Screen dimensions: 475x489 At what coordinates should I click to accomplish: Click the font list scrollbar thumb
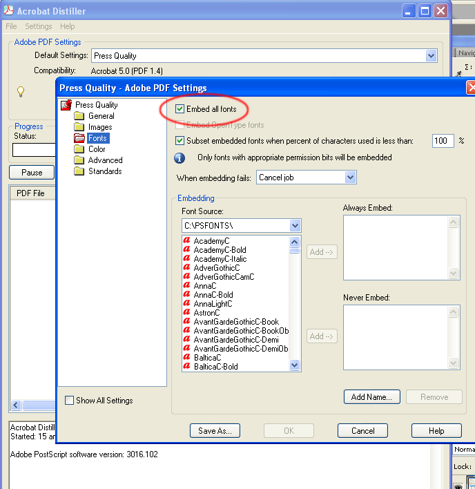coord(295,251)
